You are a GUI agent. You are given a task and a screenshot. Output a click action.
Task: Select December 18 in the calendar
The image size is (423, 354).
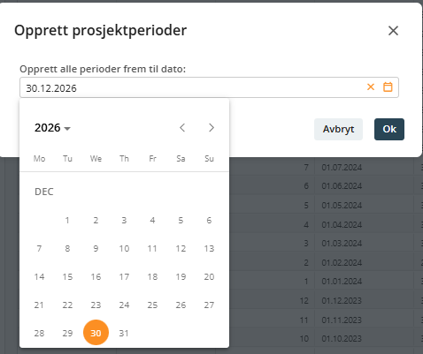152,276
